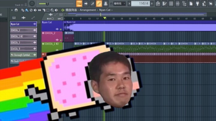Select the Slice tool icon
This screenshot has height=121, width=216.
[x=44, y=10]
